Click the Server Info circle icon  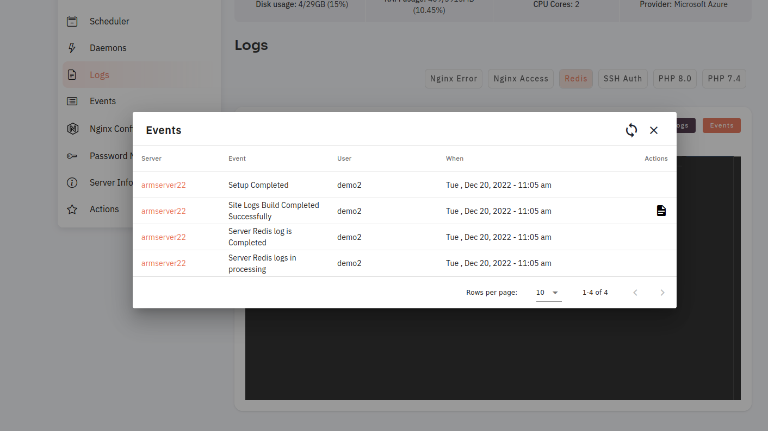[72, 182]
